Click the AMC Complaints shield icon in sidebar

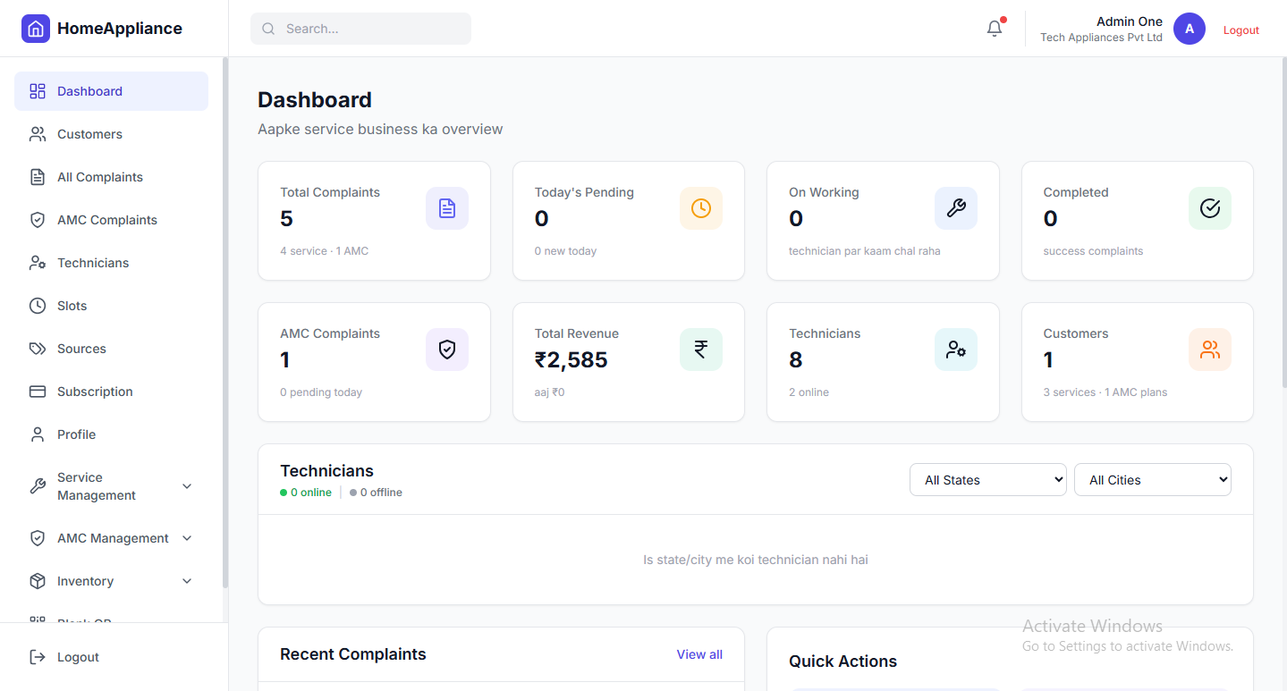[38, 220]
